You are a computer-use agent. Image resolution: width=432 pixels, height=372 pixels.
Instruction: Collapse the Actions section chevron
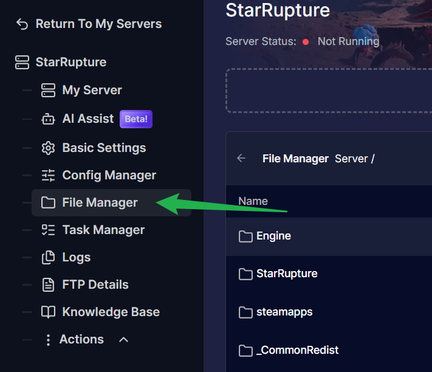click(123, 340)
